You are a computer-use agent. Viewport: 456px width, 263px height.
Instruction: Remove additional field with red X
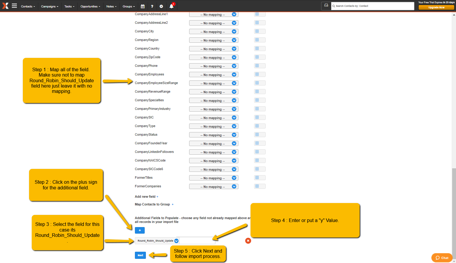[248, 241]
